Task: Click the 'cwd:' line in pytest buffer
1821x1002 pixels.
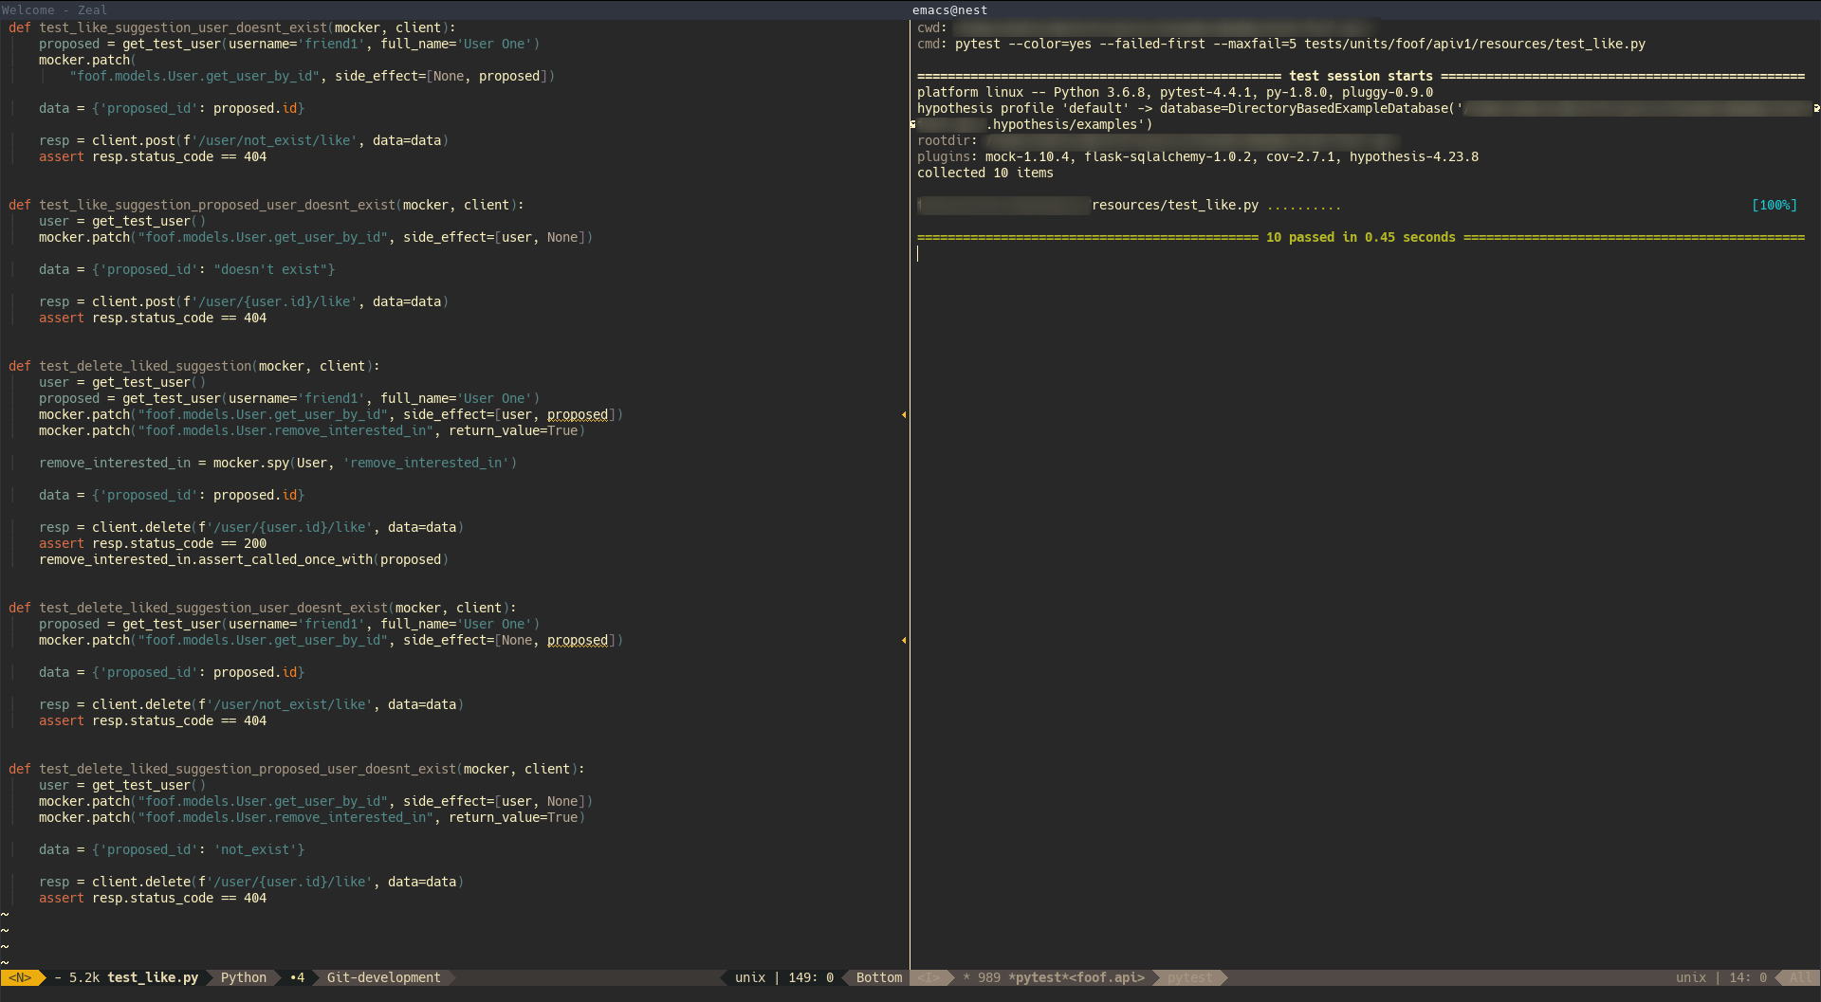Action: click(x=1145, y=27)
